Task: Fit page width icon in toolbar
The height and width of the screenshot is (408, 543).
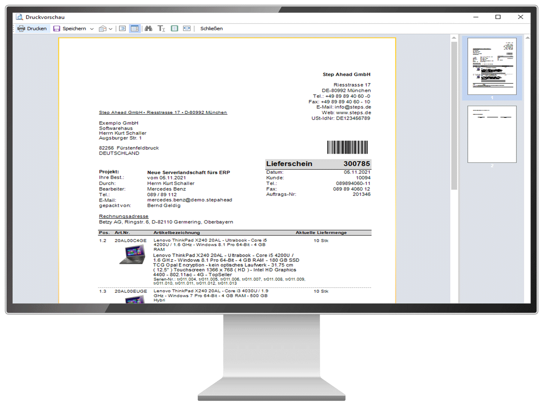Action: click(x=187, y=28)
